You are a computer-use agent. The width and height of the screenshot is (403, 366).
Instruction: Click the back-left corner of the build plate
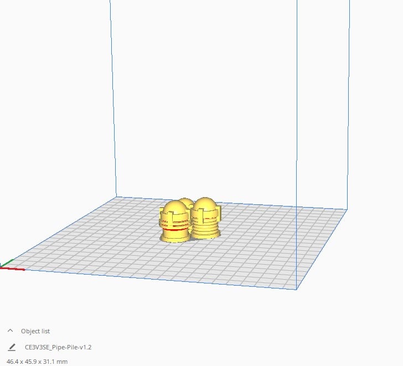point(116,196)
